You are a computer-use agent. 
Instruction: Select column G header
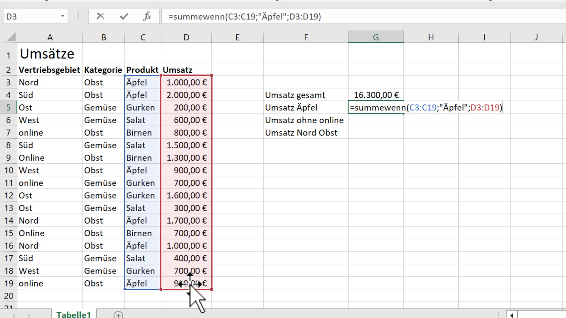(x=376, y=37)
